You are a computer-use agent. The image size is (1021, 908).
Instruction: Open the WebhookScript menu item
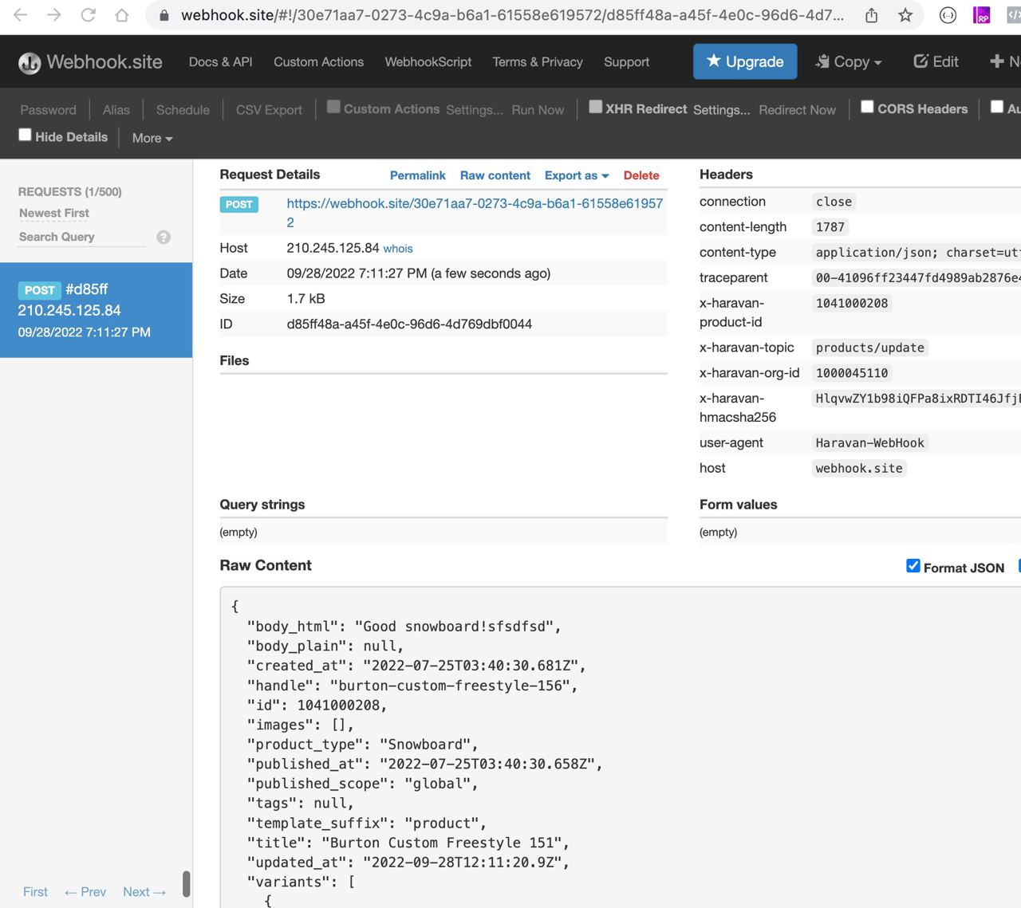click(x=428, y=62)
